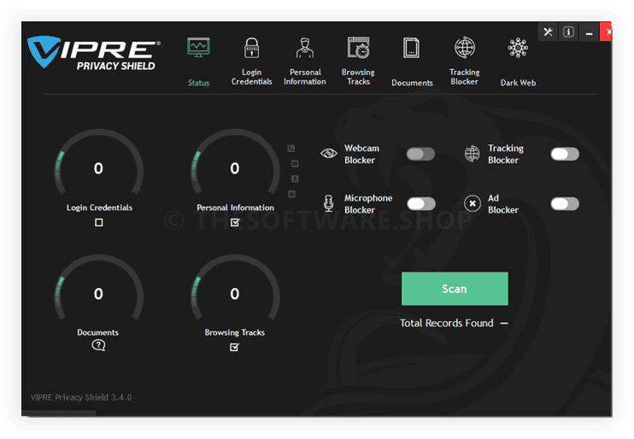Click the info icon in title bar

(568, 32)
